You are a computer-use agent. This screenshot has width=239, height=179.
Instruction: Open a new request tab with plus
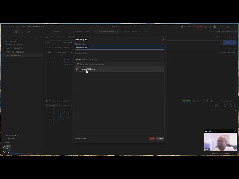(x=146, y=32)
